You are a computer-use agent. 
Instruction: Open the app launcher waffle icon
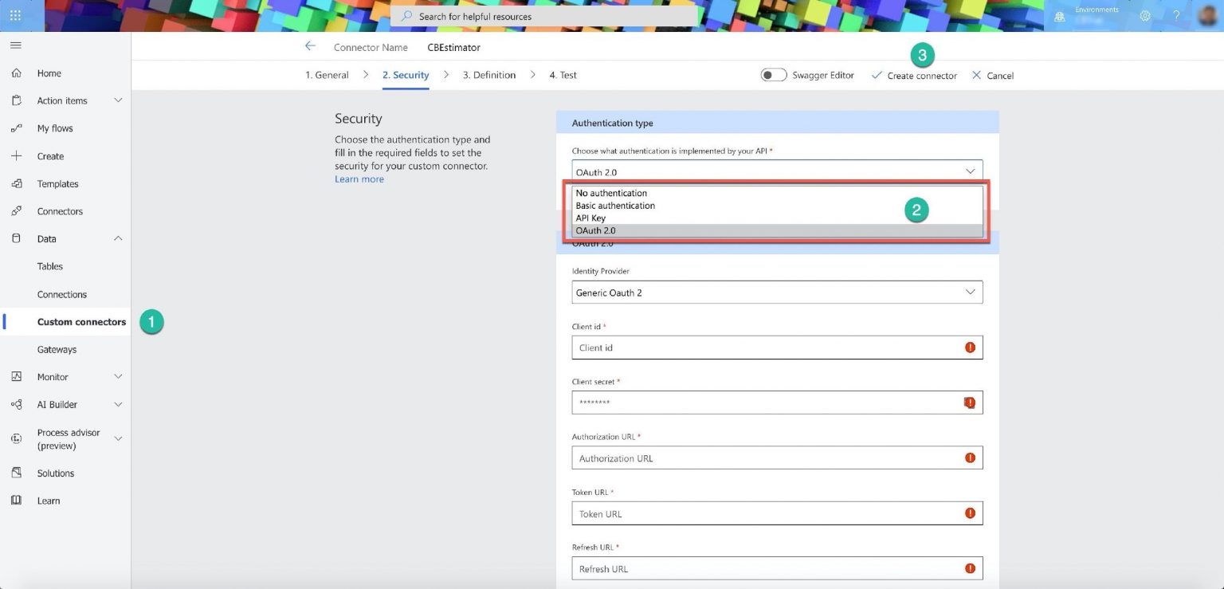tap(16, 16)
